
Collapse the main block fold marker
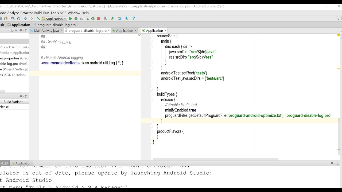pyautogui.click(x=151, y=41)
